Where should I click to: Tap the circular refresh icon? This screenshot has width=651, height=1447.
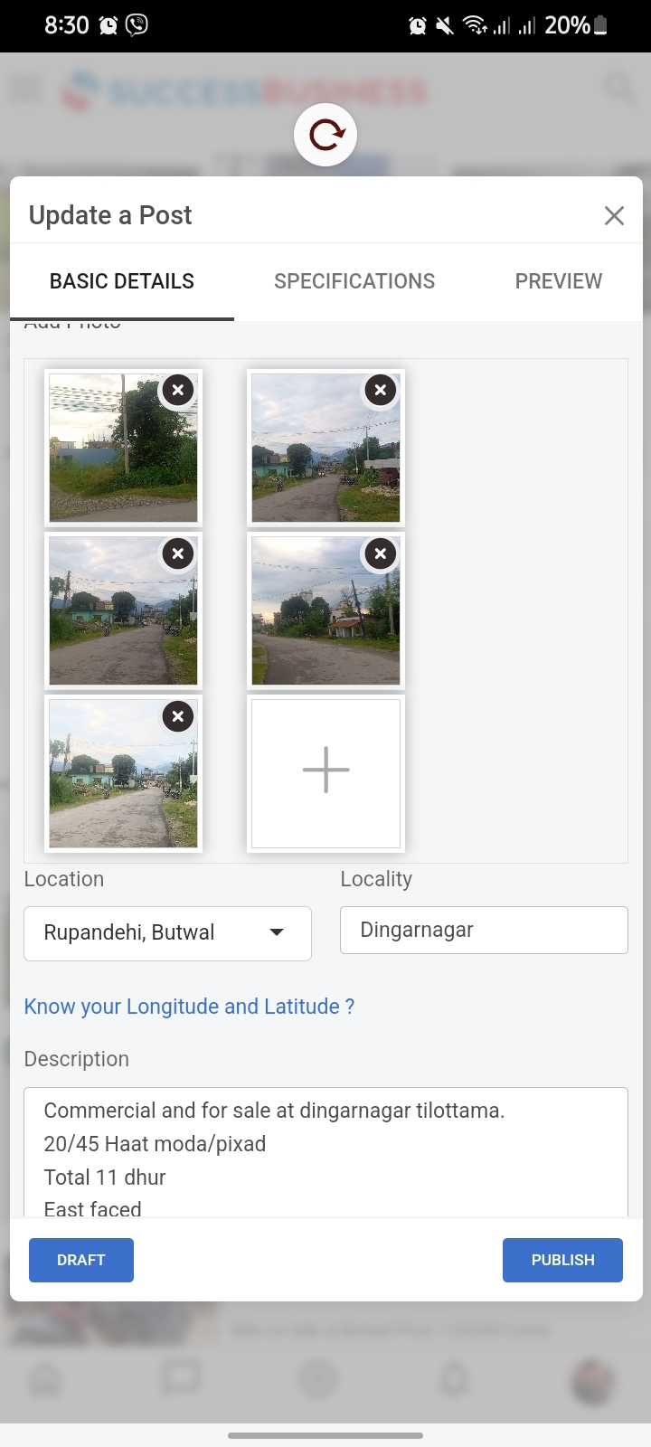(325, 136)
